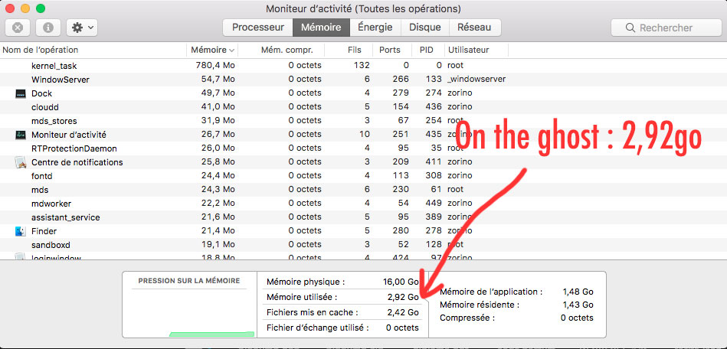
Task: Select Centre de notifications process name
Action: (77, 162)
